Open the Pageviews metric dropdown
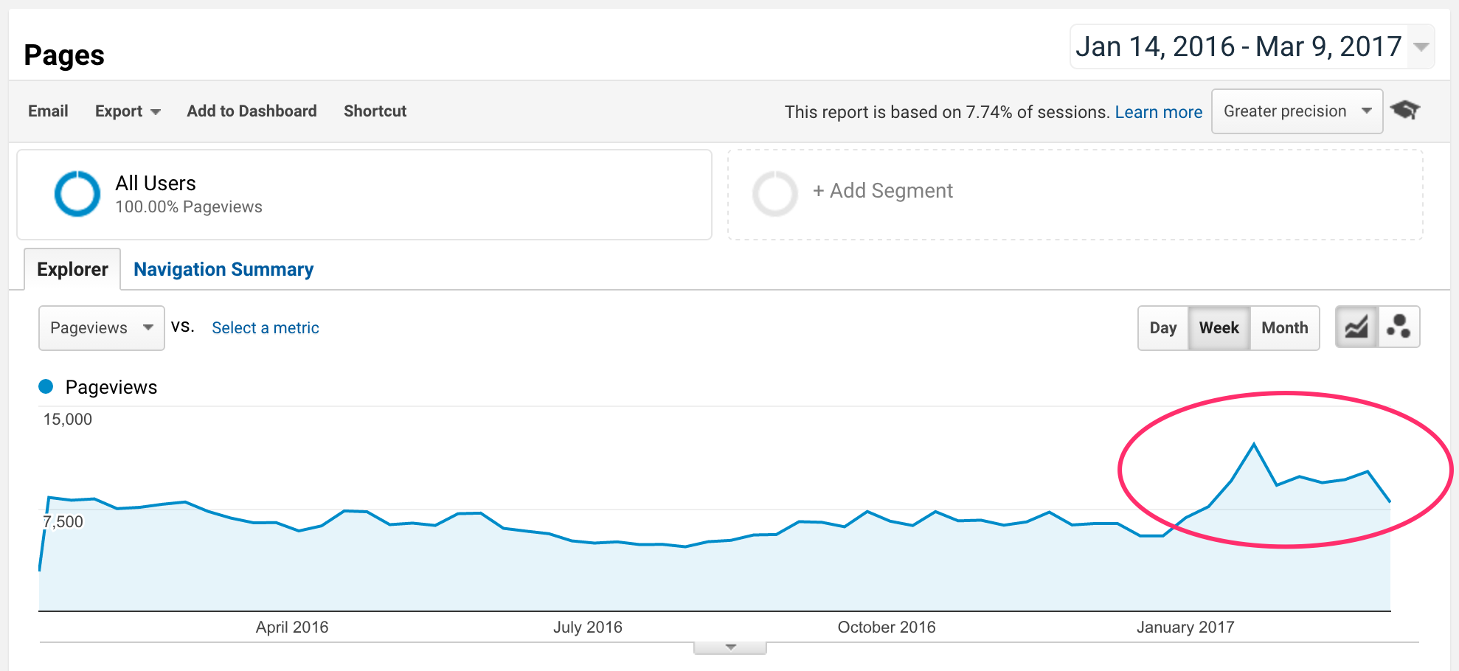 tap(101, 328)
